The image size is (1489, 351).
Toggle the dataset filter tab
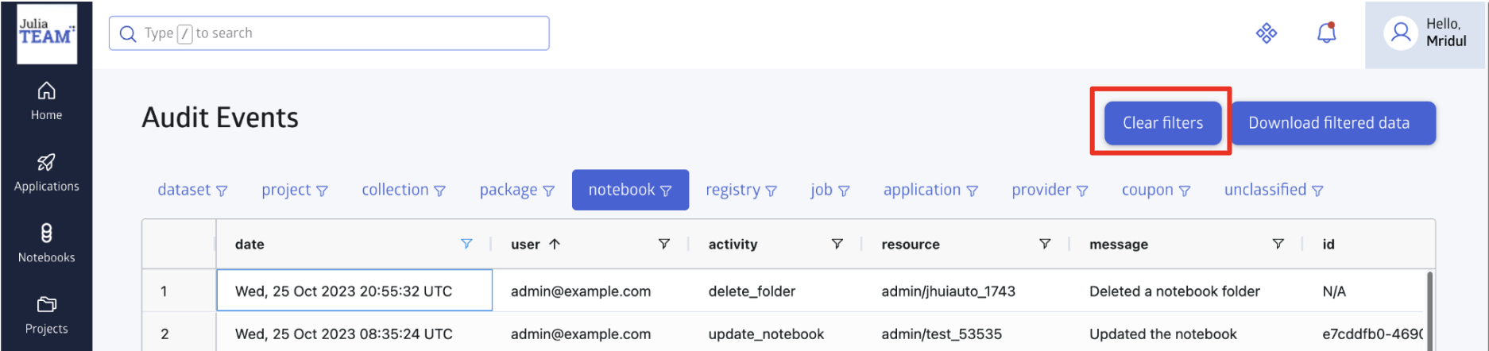point(192,190)
